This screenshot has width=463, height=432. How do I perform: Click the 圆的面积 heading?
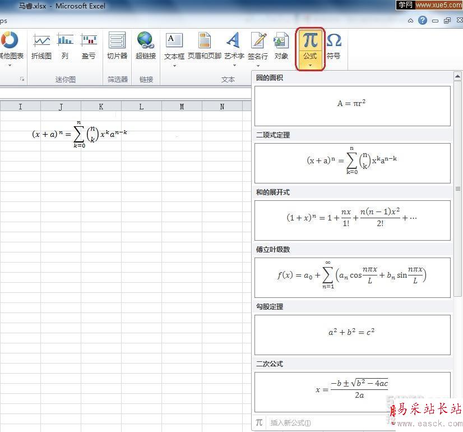[269, 78]
